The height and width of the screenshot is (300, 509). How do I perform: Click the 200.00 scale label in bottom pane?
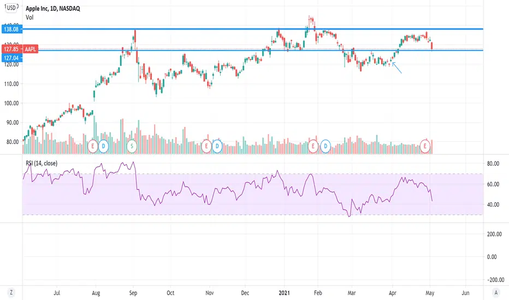pos(494,234)
